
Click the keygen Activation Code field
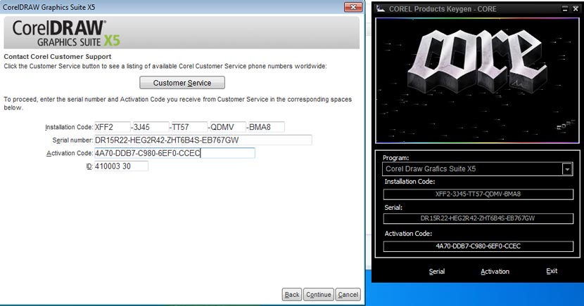pos(478,246)
